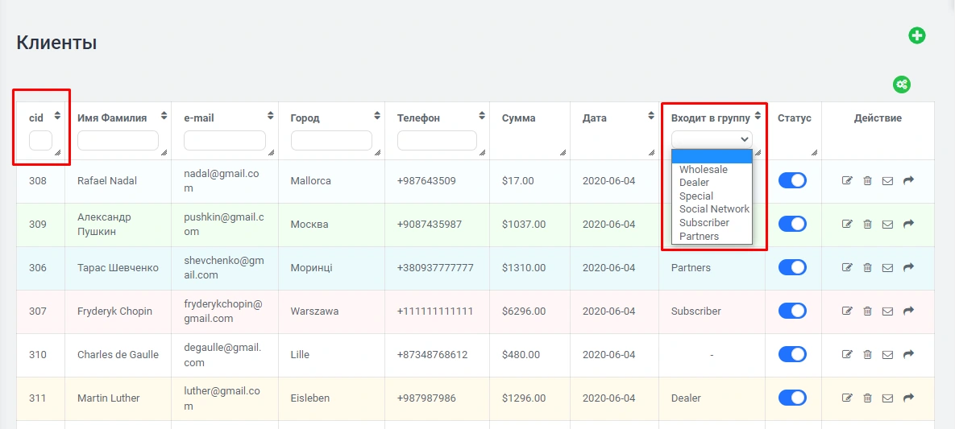Click edit icon for Charles de Gaulle

pyautogui.click(x=847, y=355)
